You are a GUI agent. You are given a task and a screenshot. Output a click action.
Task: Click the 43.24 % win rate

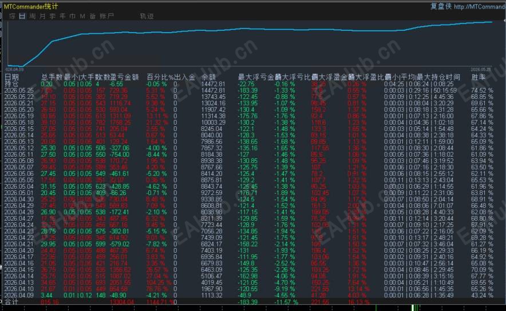[482, 295]
